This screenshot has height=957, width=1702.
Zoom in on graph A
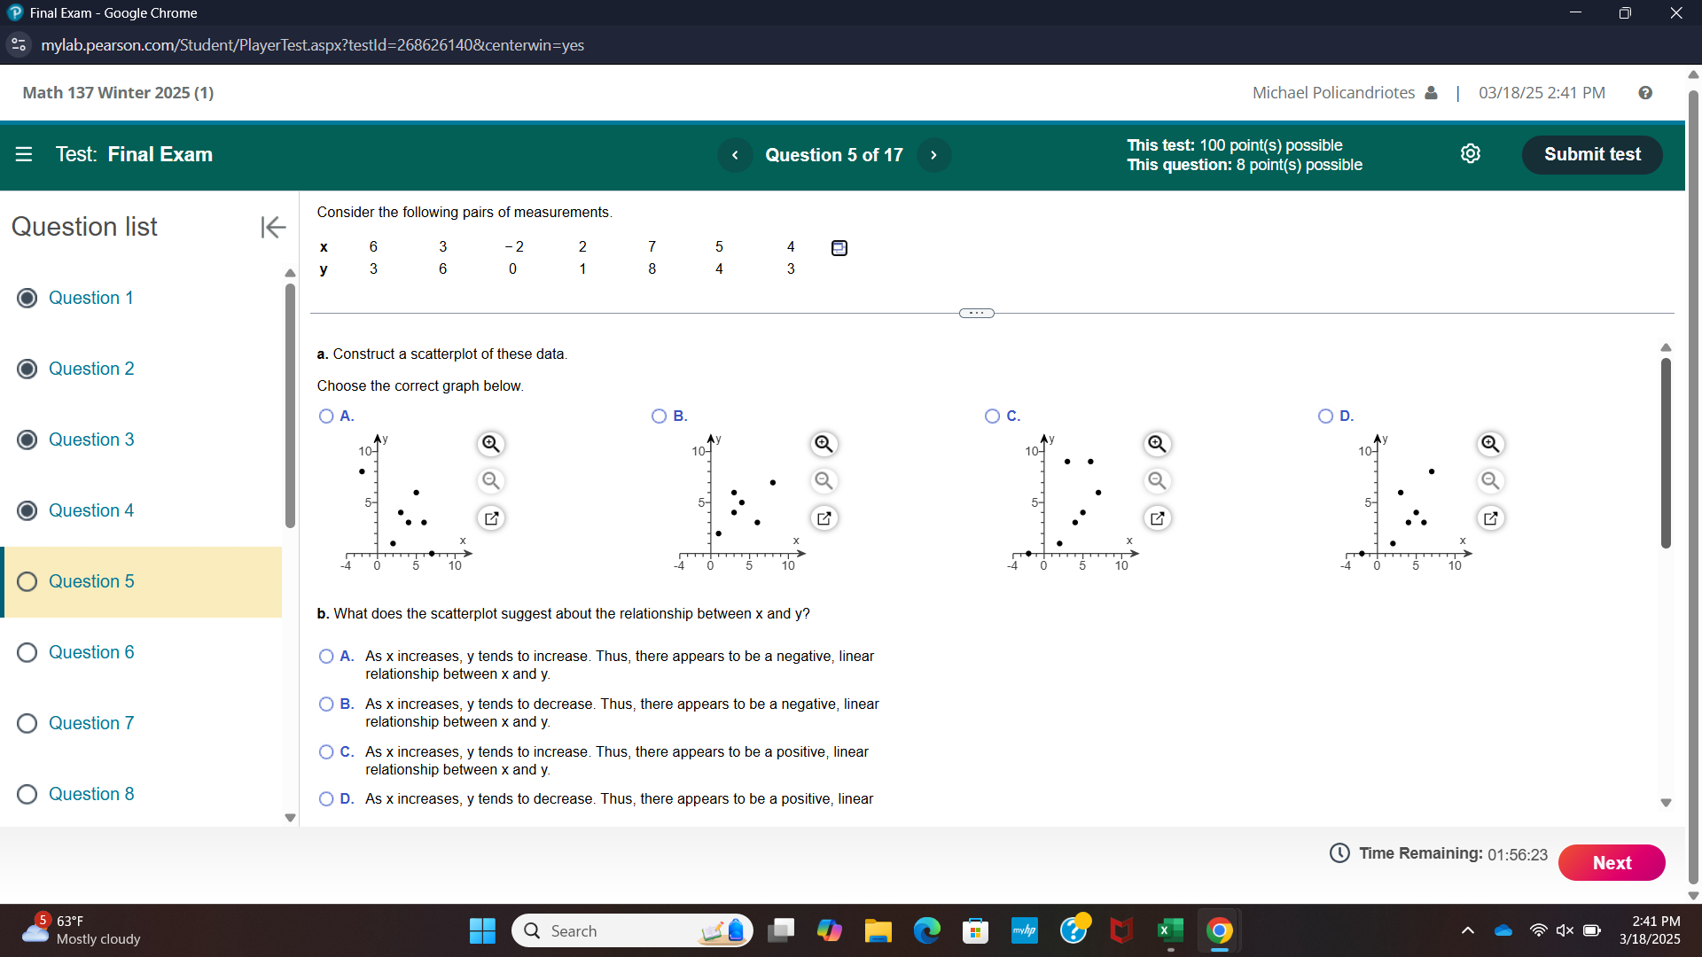[491, 444]
